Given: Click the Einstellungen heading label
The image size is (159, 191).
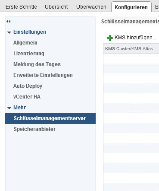Looking at the screenshot, I should coord(30,32).
